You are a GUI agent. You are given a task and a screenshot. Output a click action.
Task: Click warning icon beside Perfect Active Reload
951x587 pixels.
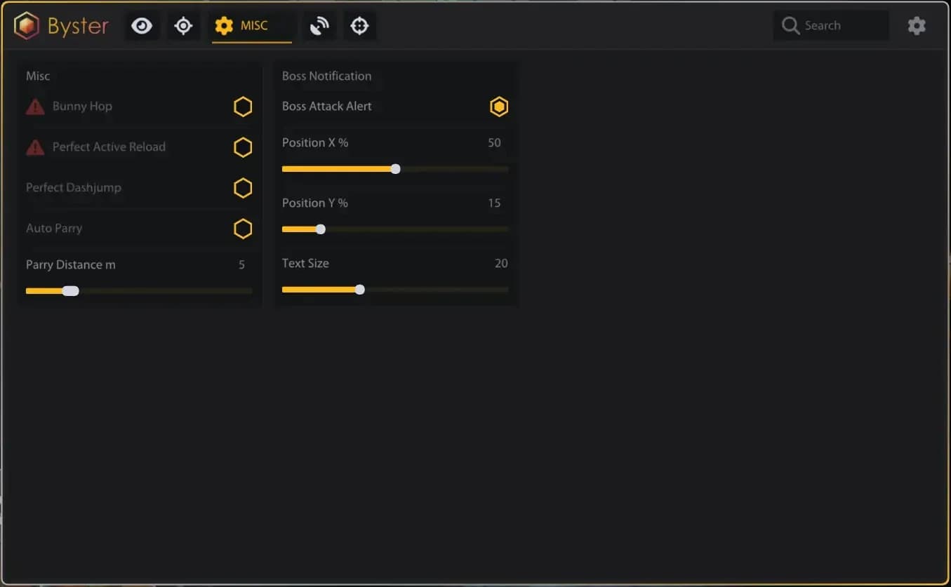(x=35, y=147)
